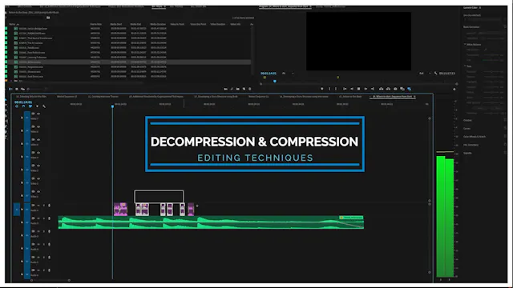Screen dimensions: 513x288
Task: Expand Color Wheels & Match section
Action: [x=475, y=137]
